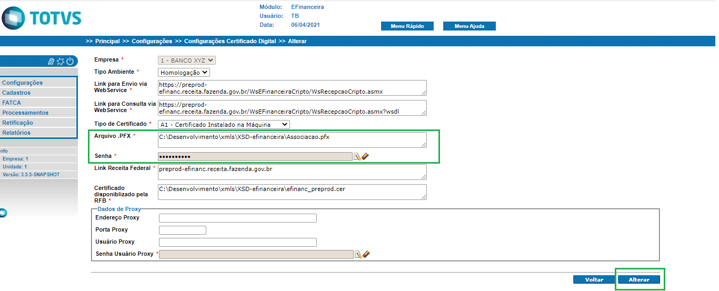This screenshot has height=291, width=719.
Task: Click eraser icon beside Senha Usuário Proxy
Action: pyautogui.click(x=367, y=254)
